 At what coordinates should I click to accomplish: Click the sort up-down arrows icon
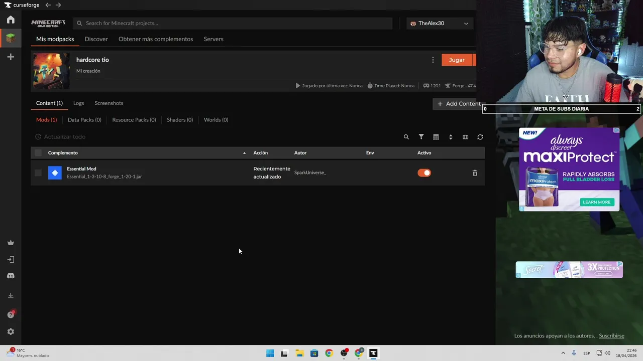click(451, 137)
